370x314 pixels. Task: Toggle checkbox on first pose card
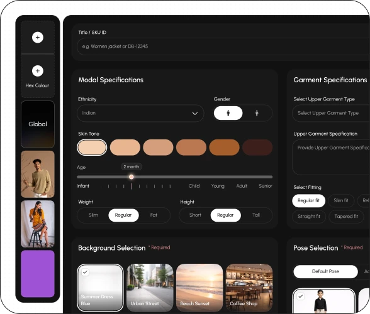[x=300, y=296]
